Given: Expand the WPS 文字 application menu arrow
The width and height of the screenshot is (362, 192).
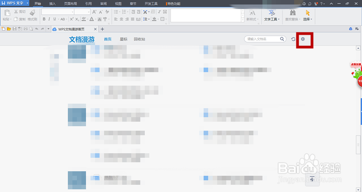Looking at the screenshot, I should pos(27,3).
